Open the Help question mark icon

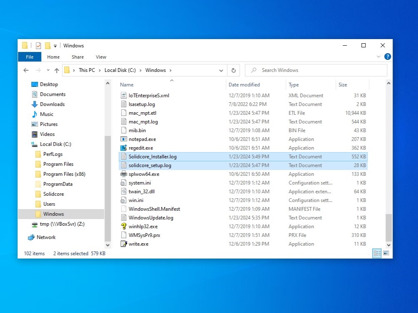click(387, 57)
